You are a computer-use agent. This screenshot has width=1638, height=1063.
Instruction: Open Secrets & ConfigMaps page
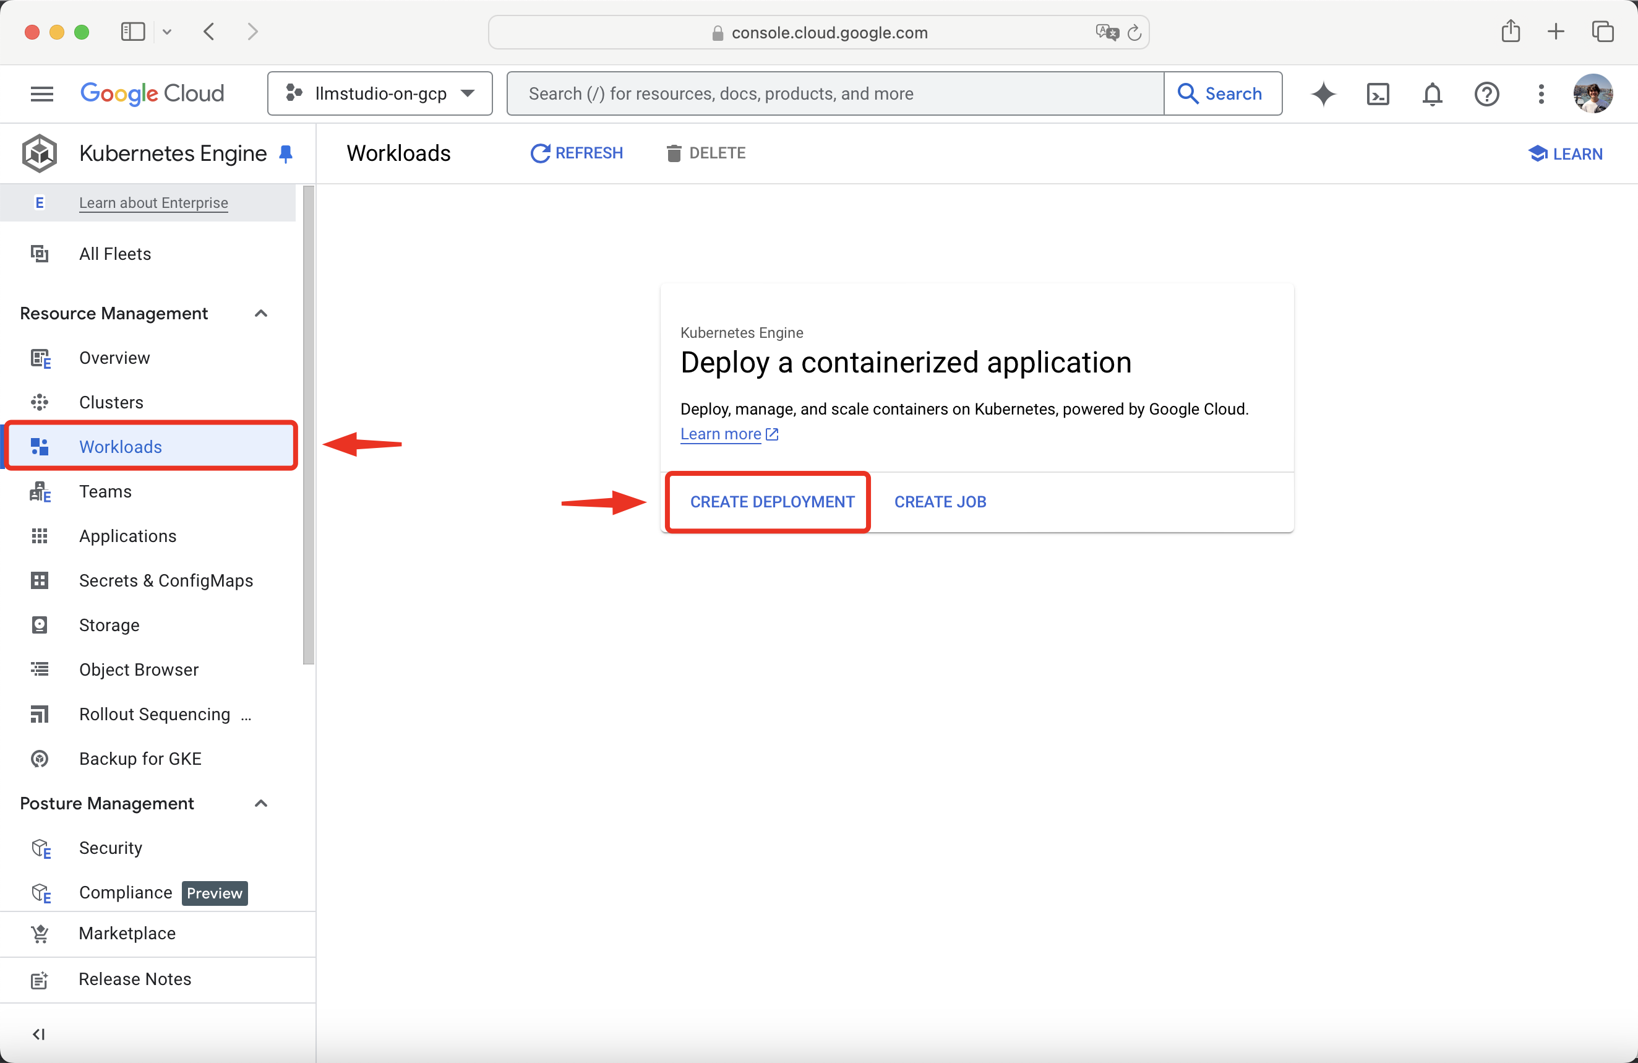(166, 580)
